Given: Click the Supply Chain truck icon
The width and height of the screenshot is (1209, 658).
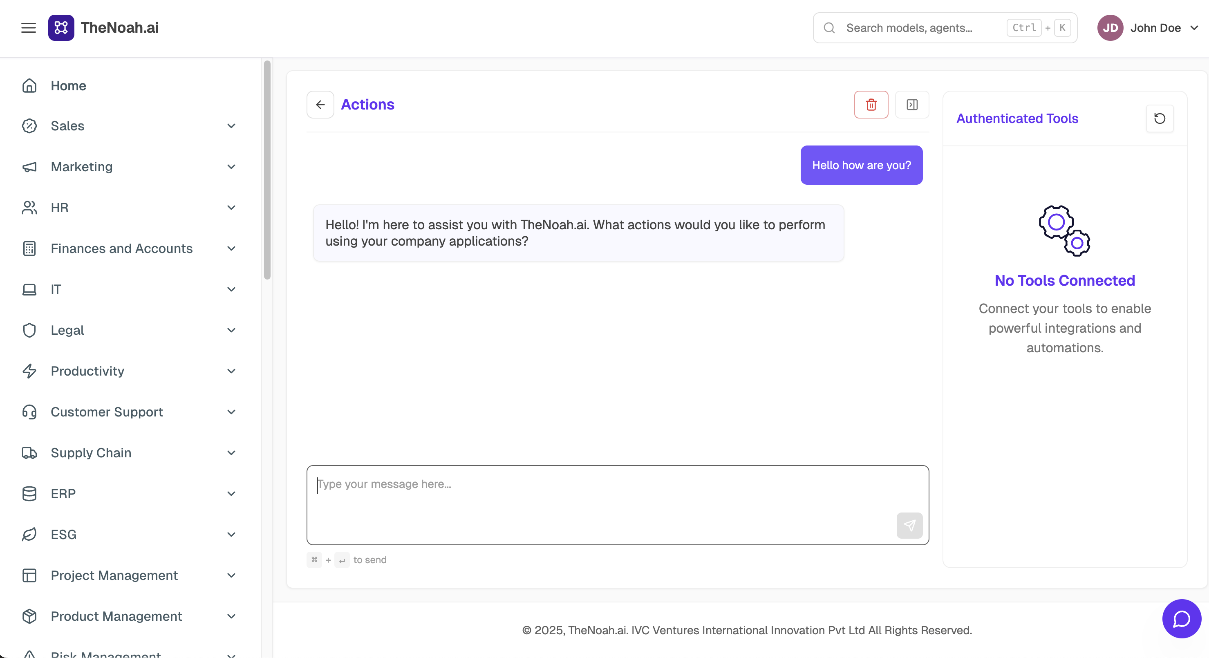Looking at the screenshot, I should [x=29, y=452].
